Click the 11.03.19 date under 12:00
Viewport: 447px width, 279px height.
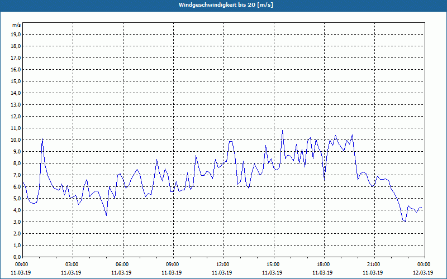[x=222, y=272]
